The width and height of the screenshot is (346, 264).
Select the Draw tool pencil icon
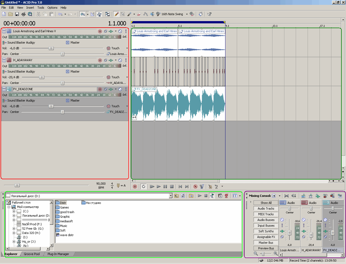point(116,14)
